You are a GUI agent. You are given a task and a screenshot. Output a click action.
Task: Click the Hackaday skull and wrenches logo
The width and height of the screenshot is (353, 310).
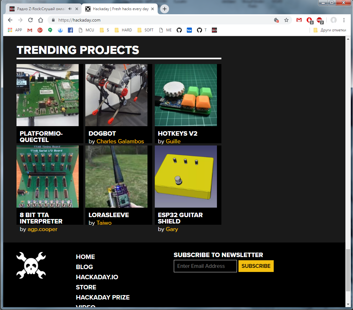[x=31, y=265]
